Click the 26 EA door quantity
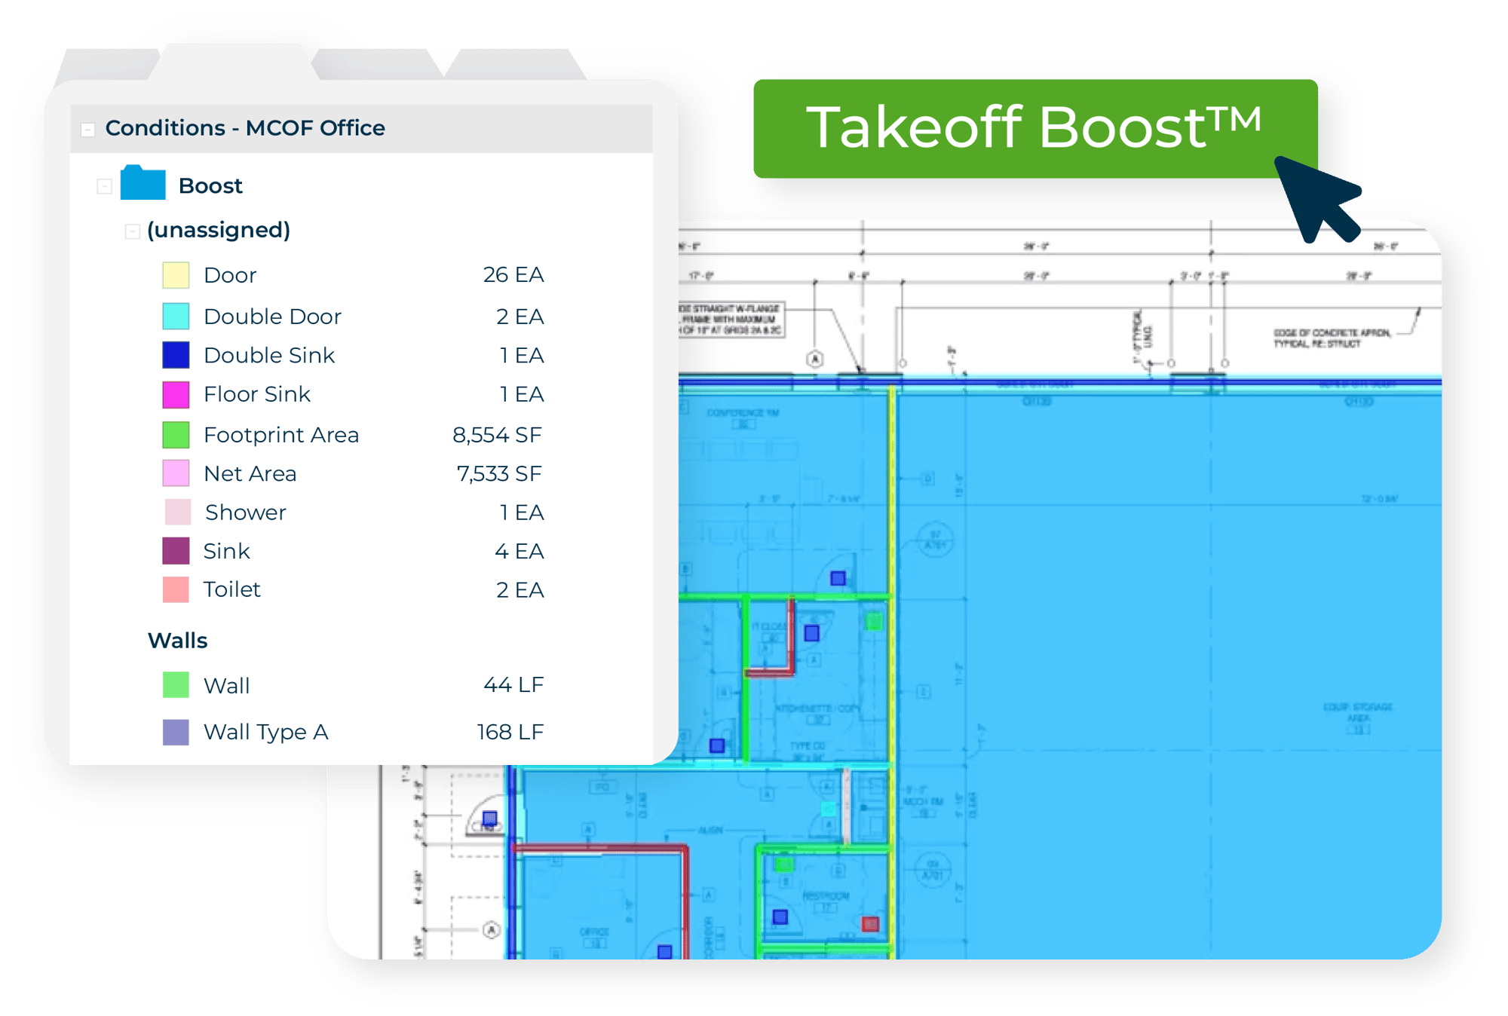The width and height of the screenshot is (1508, 1016). pyautogui.click(x=513, y=274)
